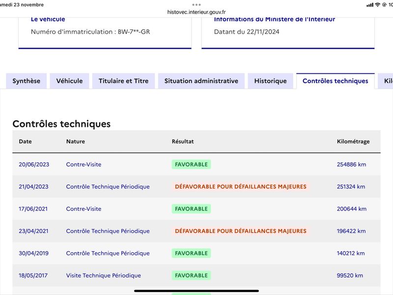Click the 99520 km mileage value
This screenshot has height=295, width=393.
click(350, 275)
